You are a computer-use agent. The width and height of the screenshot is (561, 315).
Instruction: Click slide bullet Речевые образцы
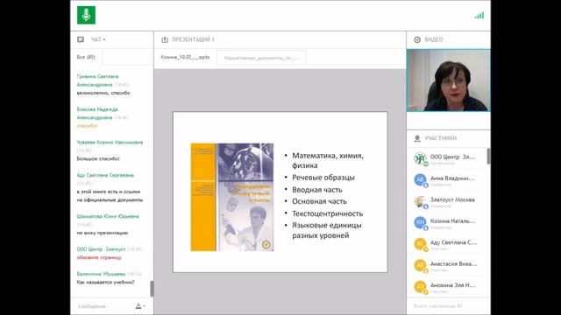323,178
